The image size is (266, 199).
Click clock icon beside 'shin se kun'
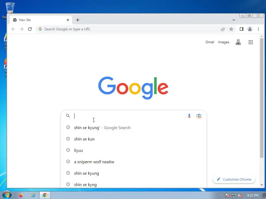click(x=68, y=139)
